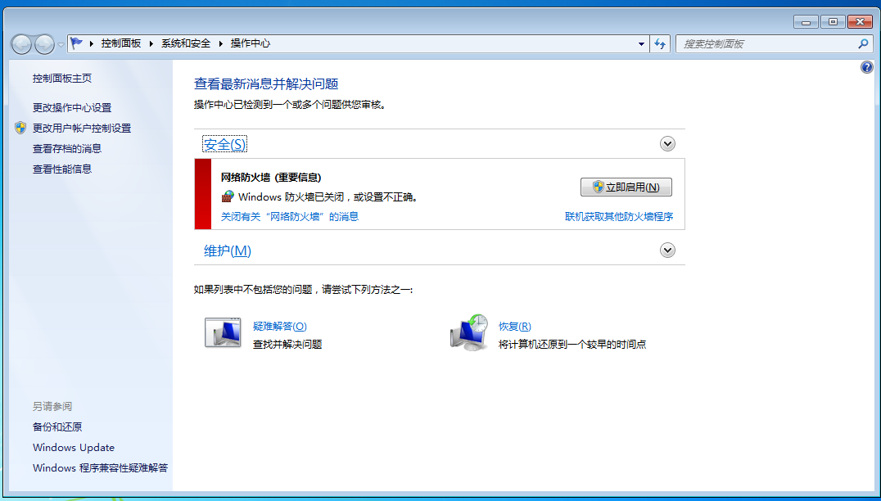This screenshot has height=501, width=881.
Task: Open recent pages dropdown next to Forward
Action: [61, 44]
